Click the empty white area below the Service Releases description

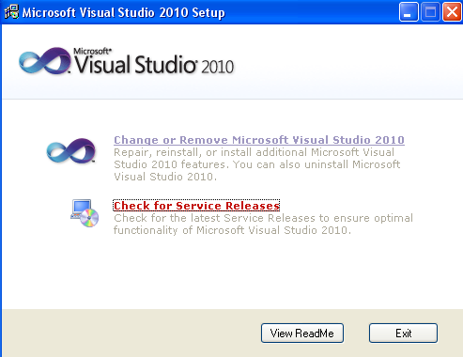coord(232,272)
